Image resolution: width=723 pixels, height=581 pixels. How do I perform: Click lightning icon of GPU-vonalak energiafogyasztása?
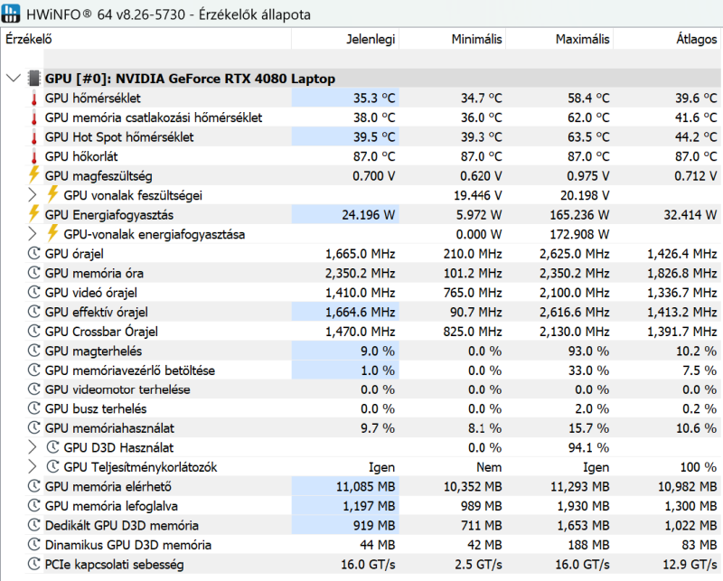coord(52,233)
